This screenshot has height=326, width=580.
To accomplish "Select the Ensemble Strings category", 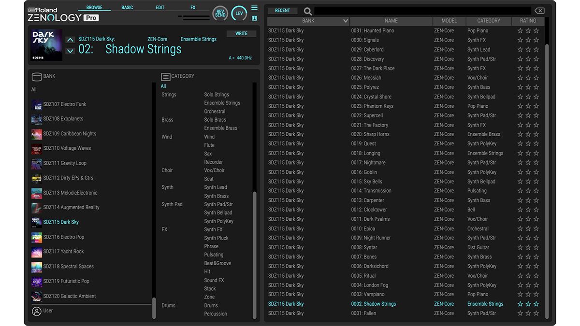I will (x=222, y=102).
